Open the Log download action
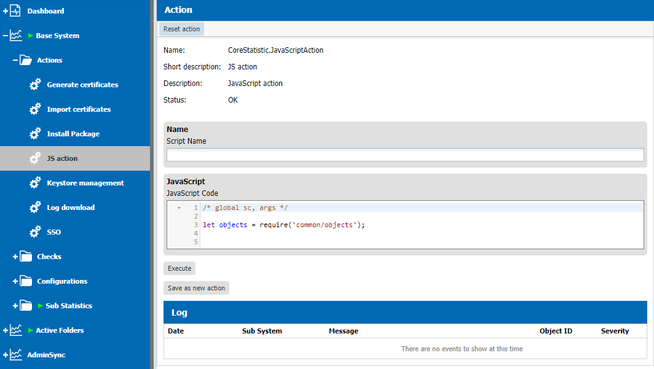654x369 pixels. (71, 208)
